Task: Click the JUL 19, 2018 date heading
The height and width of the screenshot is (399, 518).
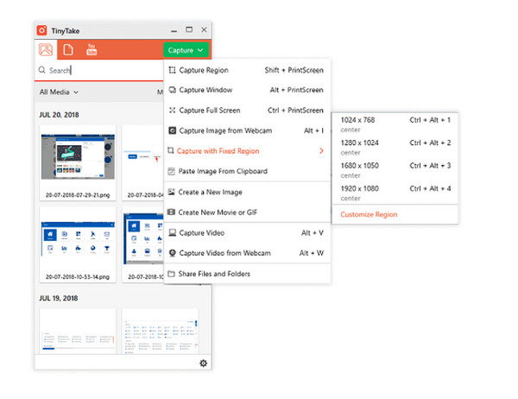Action: (59, 298)
